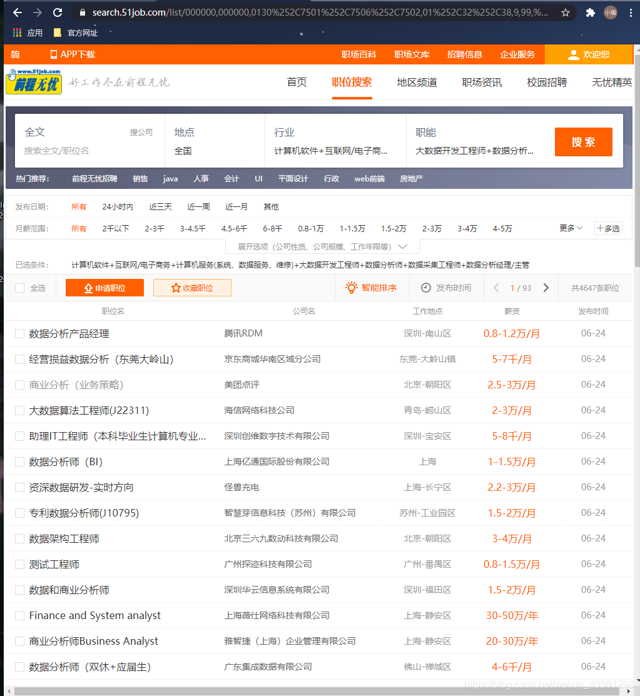The image size is (640, 696).
Task: Click the 收藏职位 button
Action: [192, 288]
